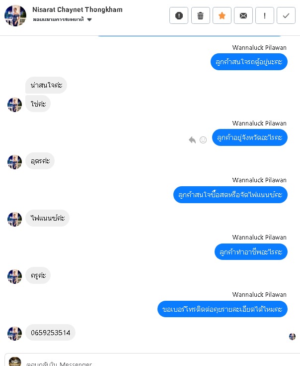
Task: Mark conversation as done with checkmark
Action: 286,15
